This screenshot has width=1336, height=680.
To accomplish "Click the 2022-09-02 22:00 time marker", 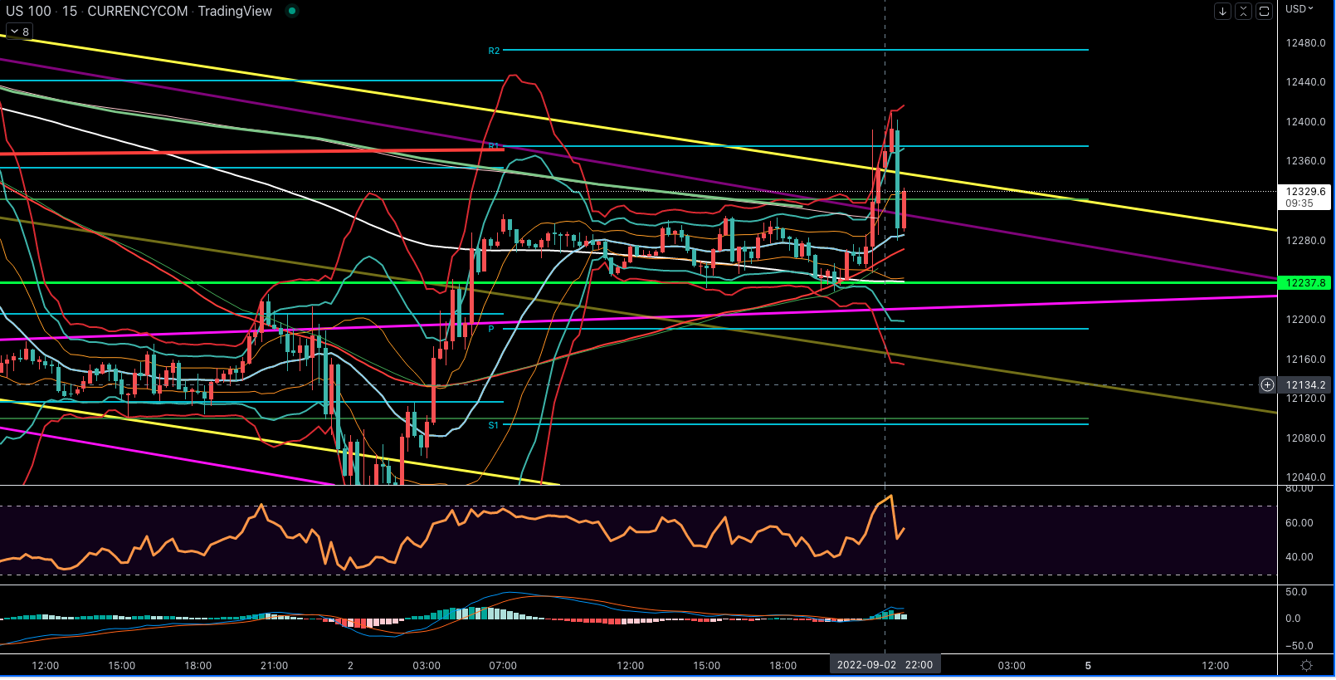I will (885, 665).
